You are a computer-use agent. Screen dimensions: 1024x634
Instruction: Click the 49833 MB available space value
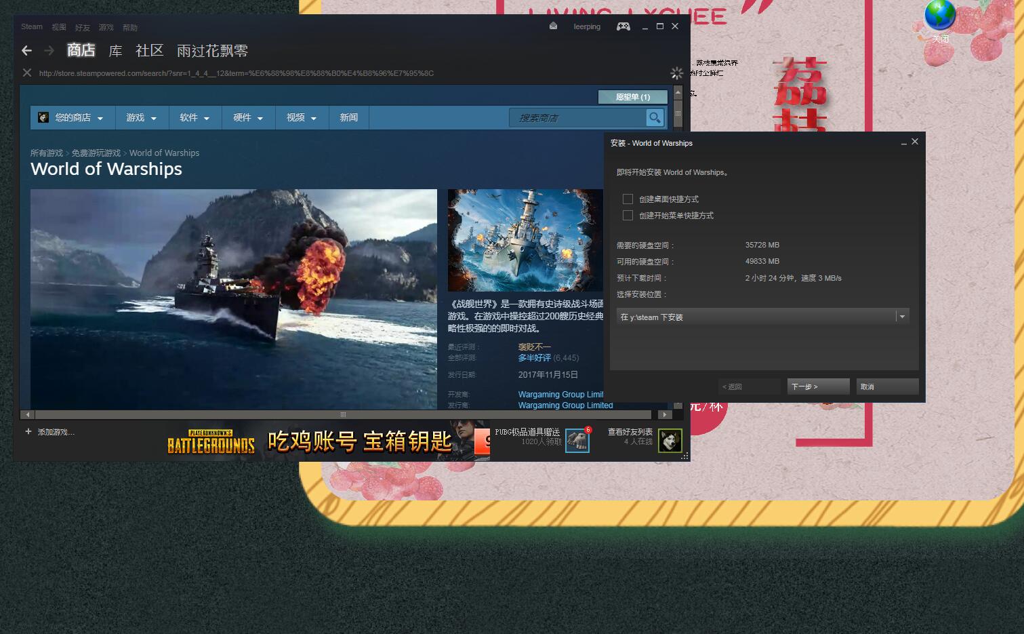coord(762,261)
